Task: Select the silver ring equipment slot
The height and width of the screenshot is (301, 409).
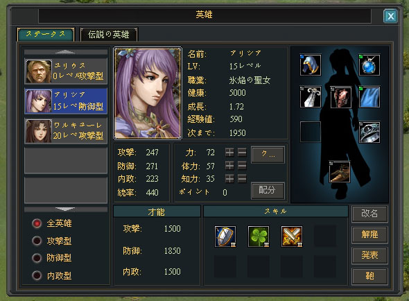Action: pyautogui.click(x=369, y=132)
